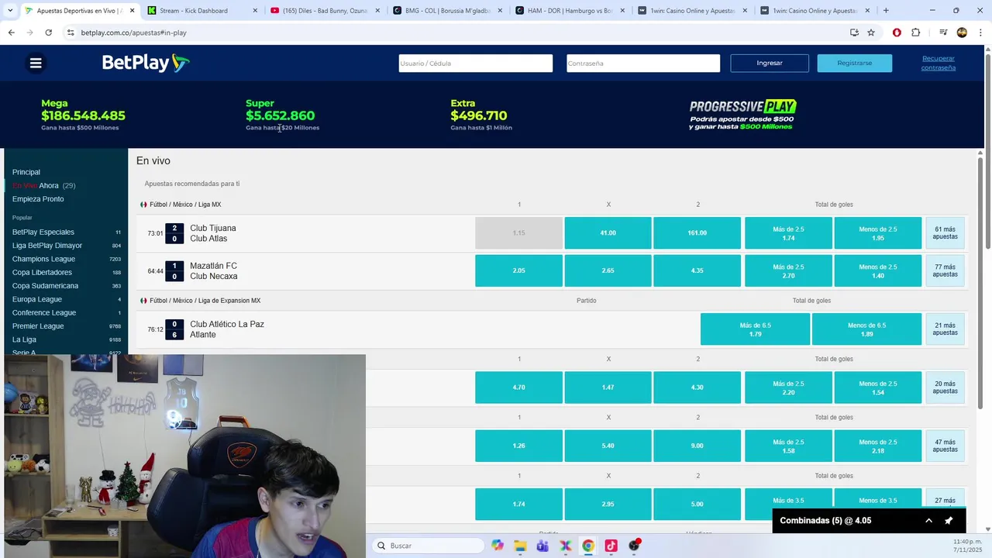This screenshot has width=992, height=558.
Task: Open Principal in the sidebar
Action: coord(26,172)
